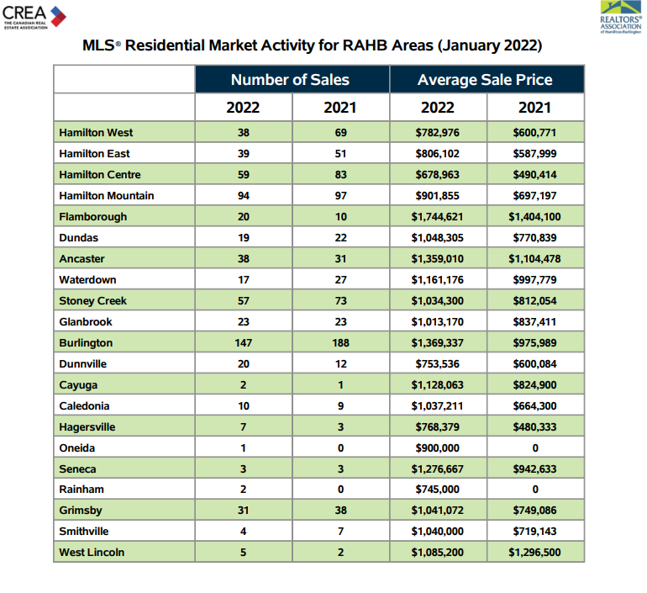Image resolution: width=647 pixels, height=593 pixels.
Task: Click the Flamborough 2022 price of $1,744,621
Action: (x=438, y=217)
